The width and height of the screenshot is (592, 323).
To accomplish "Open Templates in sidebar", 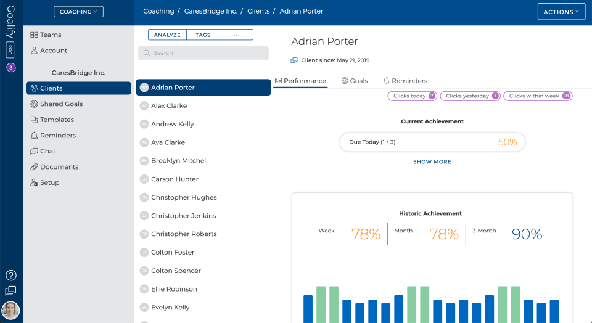I will (78, 120).
